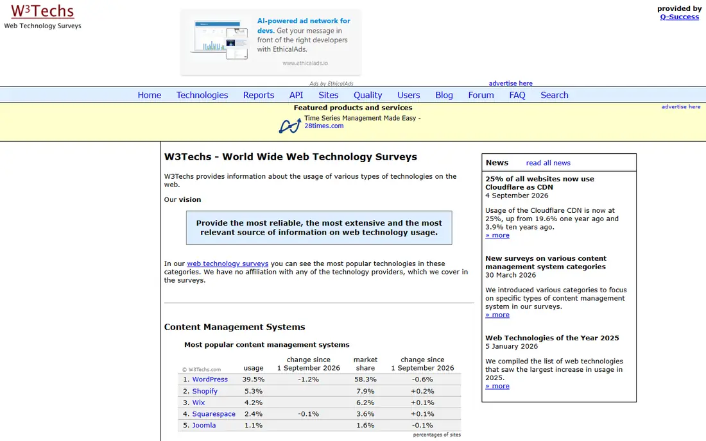Click Wix usage value 4.2%

[x=254, y=403]
